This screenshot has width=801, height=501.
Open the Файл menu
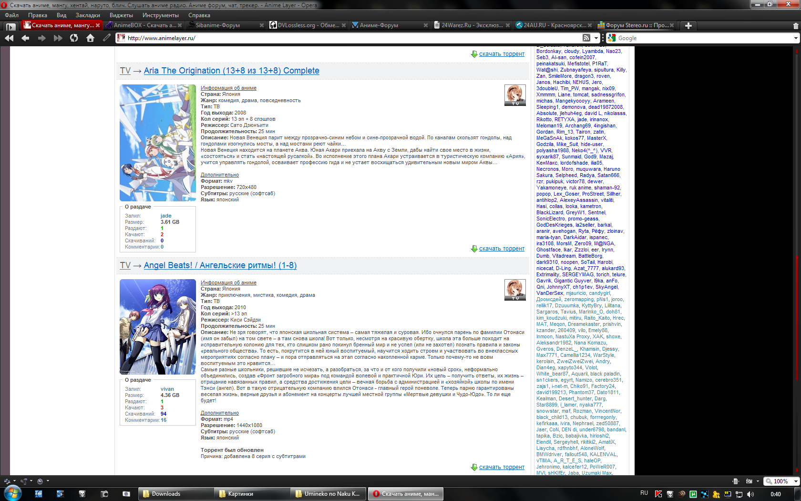point(12,15)
